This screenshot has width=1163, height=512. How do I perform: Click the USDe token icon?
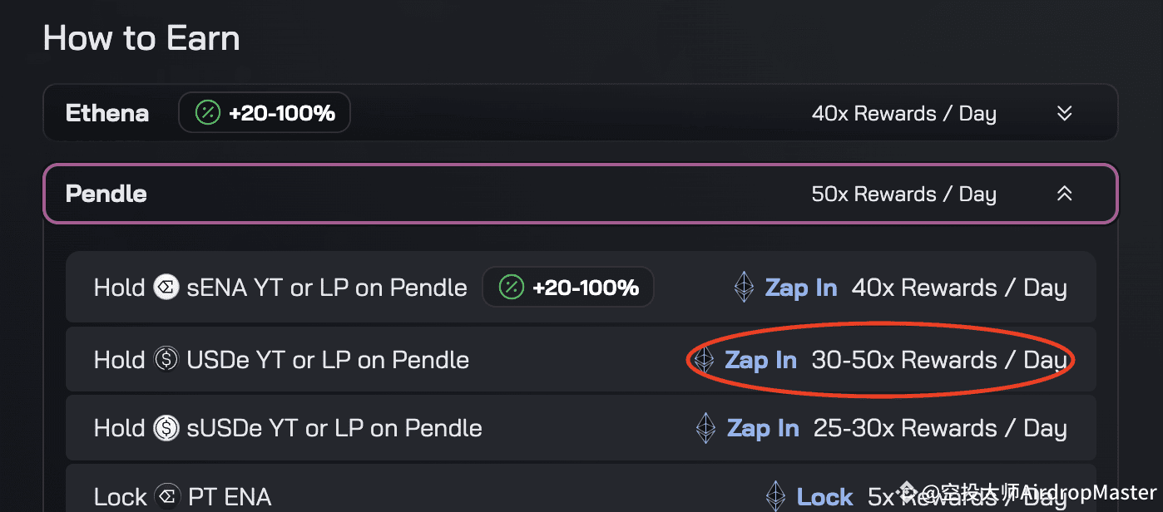coord(167,360)
